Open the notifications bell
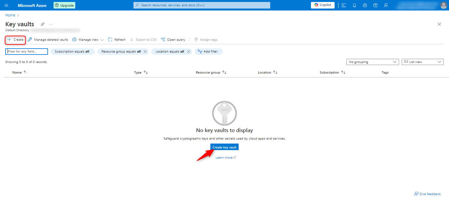Screen dimensions: 449x202 [354, 5]
